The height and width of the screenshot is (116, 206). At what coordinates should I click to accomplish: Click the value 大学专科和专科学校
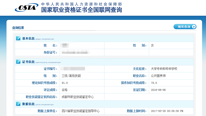[x=164, y=69]
